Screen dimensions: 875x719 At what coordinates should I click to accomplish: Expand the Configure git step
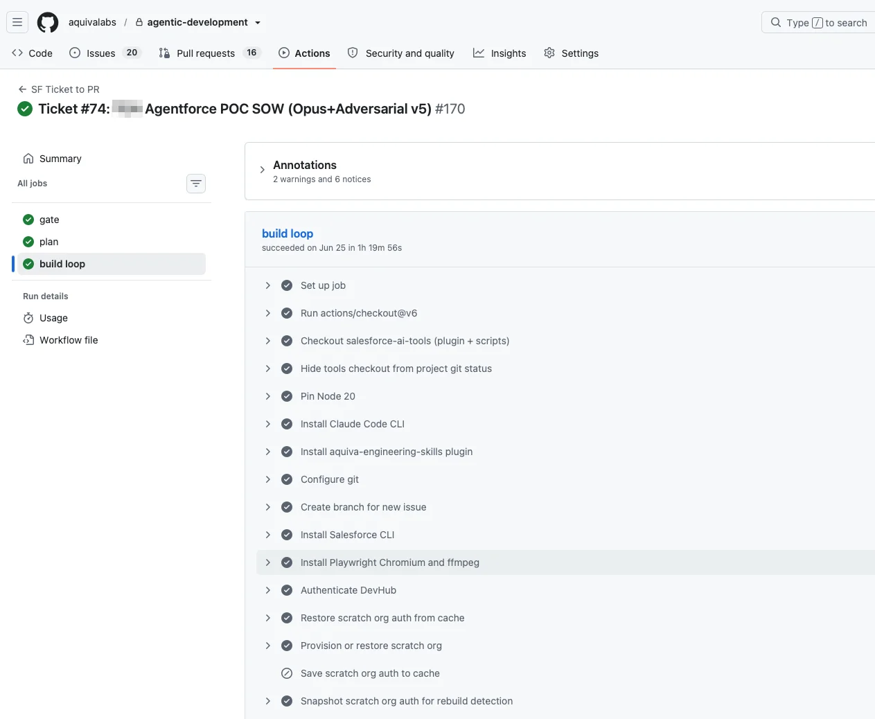click(268, 479)
